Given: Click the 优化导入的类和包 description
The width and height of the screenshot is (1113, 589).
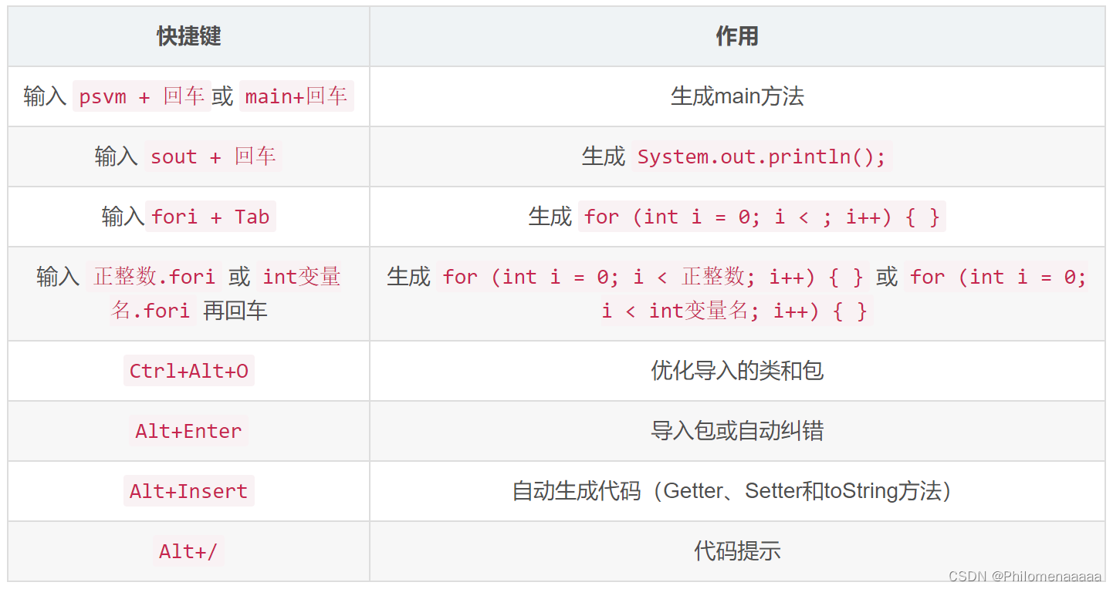Looking at the screenshot, I should (x=737, y=371).
